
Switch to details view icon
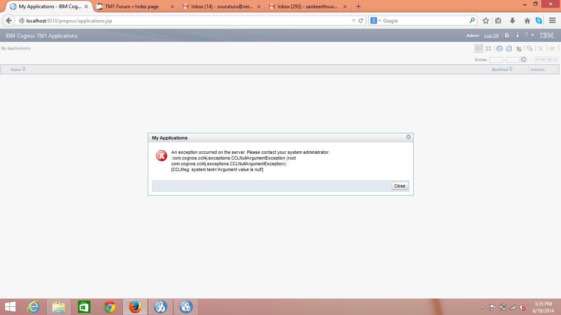(x=488, y=48)
